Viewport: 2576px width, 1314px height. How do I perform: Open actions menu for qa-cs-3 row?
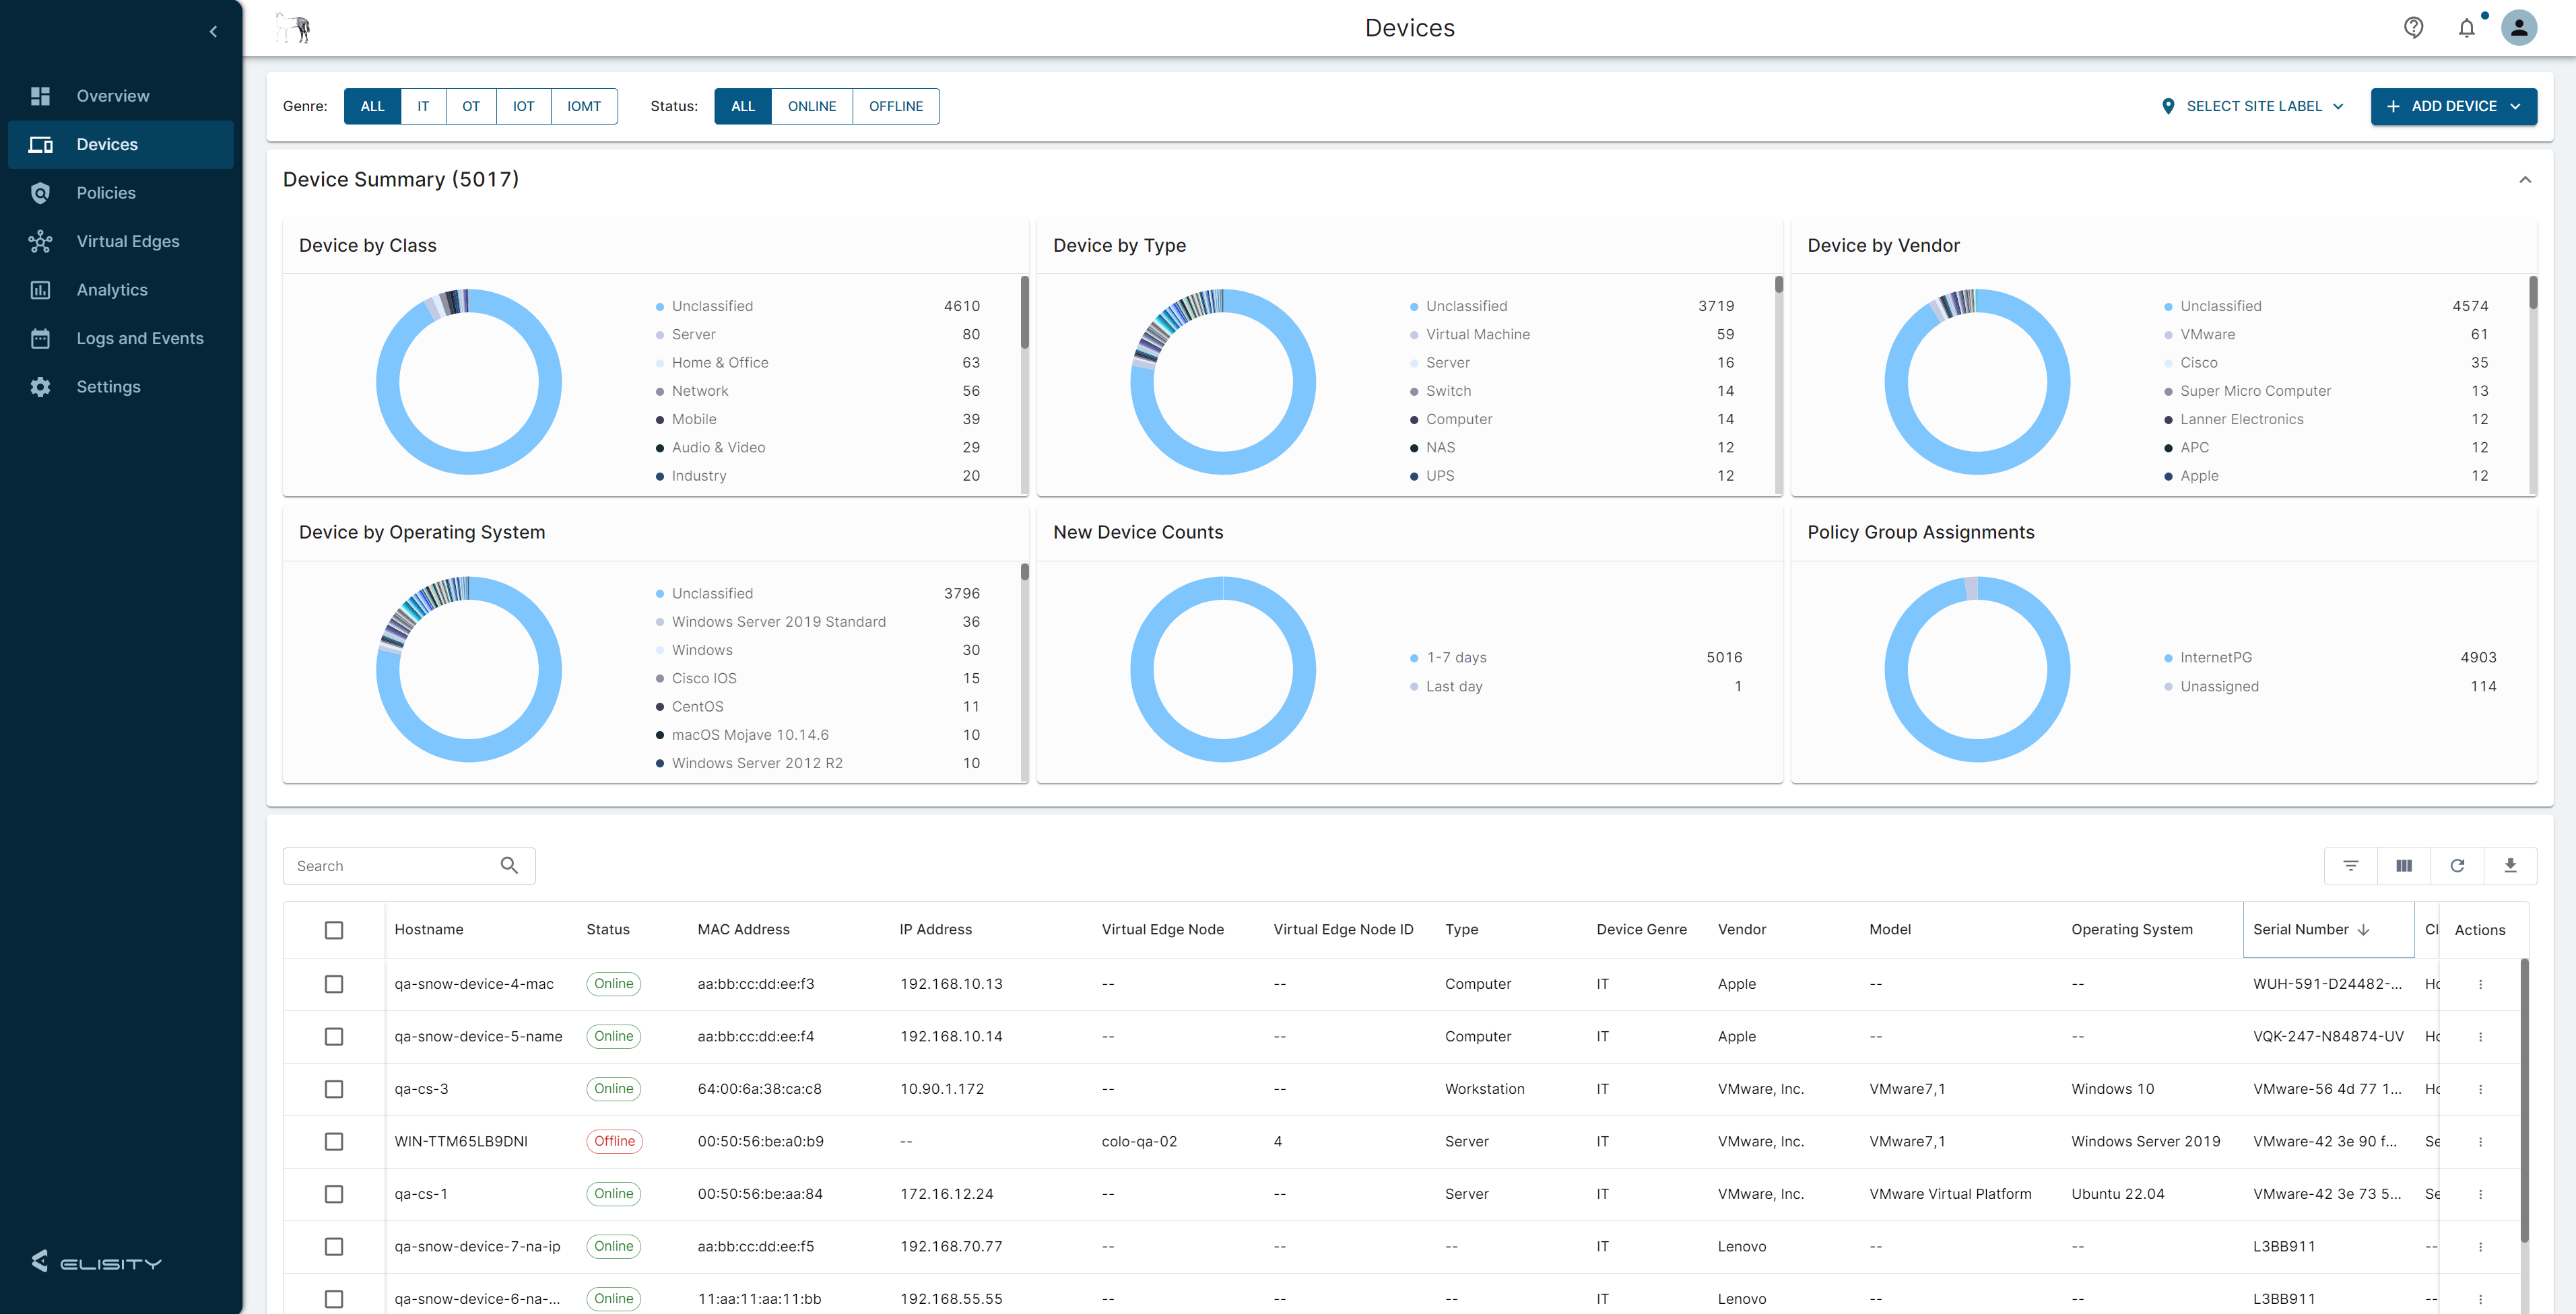point(2480,1089)
